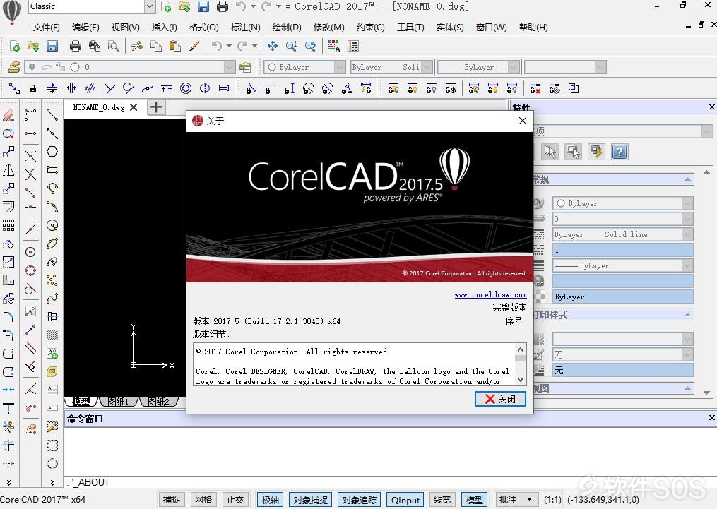The width and height of the screenshot is (717, 509).
Task: Open the layer selection dropdown
Action: [229, 67]
